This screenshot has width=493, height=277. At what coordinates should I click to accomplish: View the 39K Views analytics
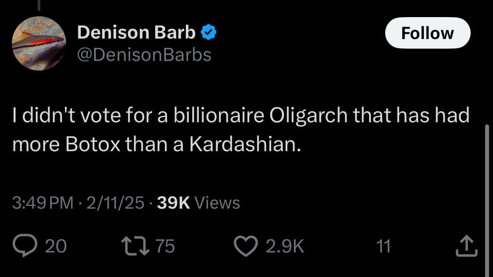point(198,203)
